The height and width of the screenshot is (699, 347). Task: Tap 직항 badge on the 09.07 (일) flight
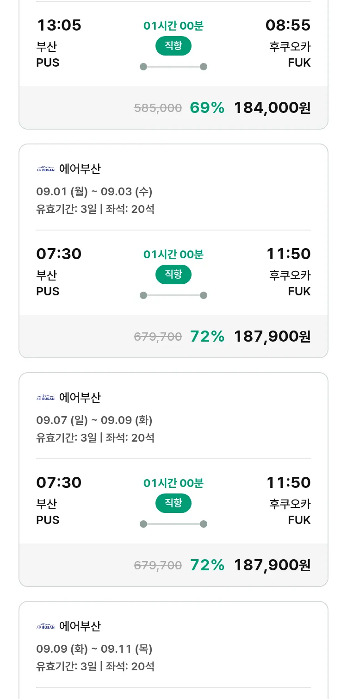point(173,503)
